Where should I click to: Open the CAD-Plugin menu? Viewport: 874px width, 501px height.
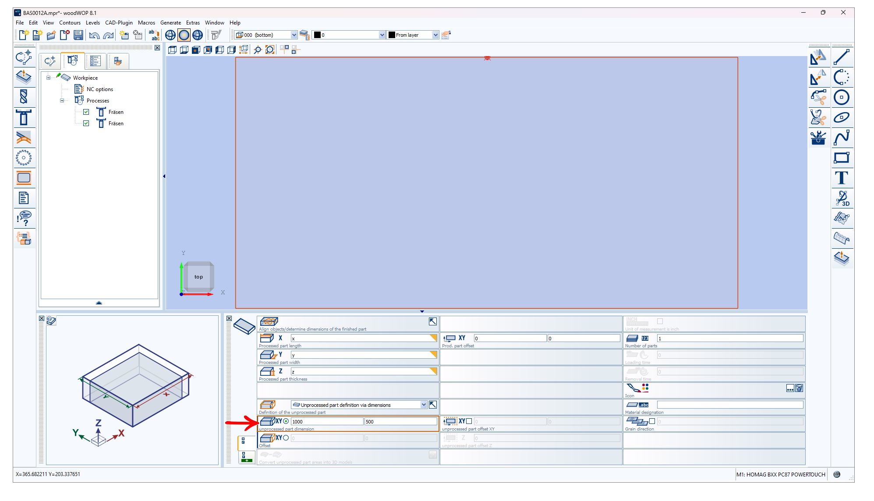click(119, 23)
